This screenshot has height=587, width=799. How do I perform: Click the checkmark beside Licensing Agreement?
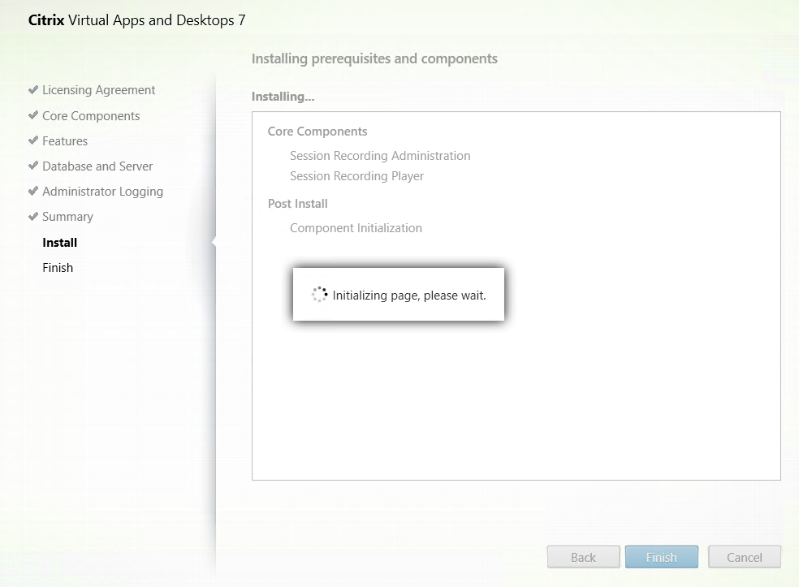point(33,90)
